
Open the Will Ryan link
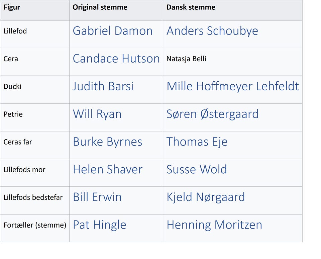97,114
